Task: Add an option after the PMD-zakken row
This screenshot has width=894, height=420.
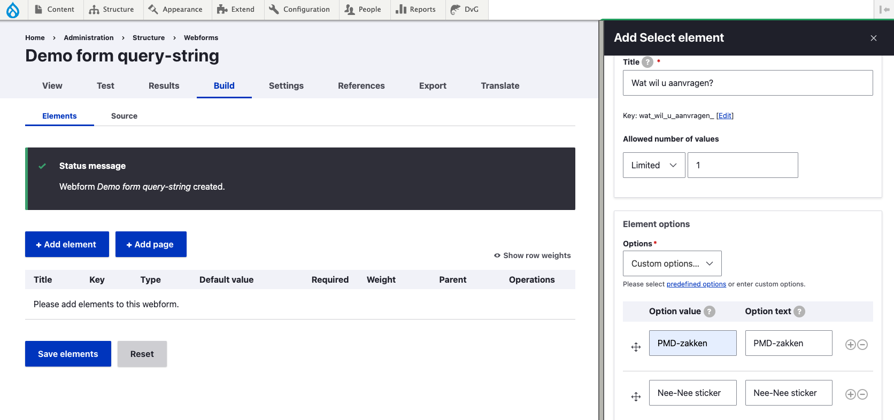Action: tap(850, 345)
